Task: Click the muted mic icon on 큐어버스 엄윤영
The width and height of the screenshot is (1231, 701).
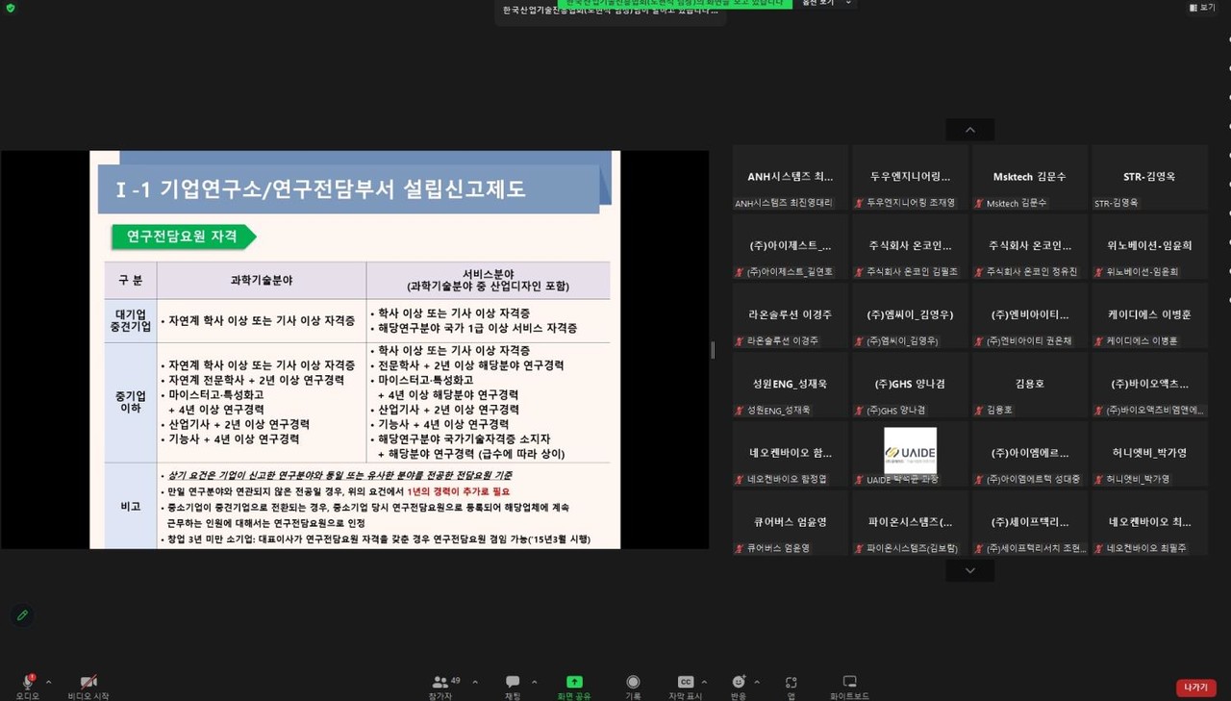Action: 741,548
